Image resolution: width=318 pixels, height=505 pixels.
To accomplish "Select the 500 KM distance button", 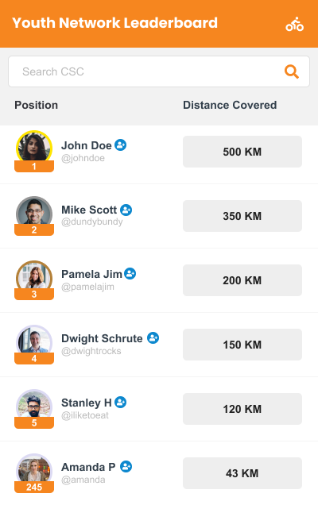I will 242,152.
